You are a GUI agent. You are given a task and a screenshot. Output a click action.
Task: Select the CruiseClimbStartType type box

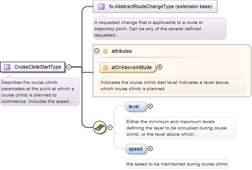coord(33,67)
